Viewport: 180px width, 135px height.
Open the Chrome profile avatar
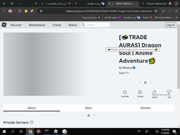[10, 11]
